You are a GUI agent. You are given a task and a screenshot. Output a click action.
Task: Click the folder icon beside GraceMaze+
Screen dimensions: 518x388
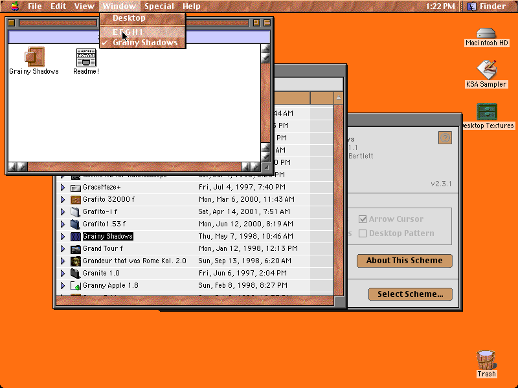[76, 188]
